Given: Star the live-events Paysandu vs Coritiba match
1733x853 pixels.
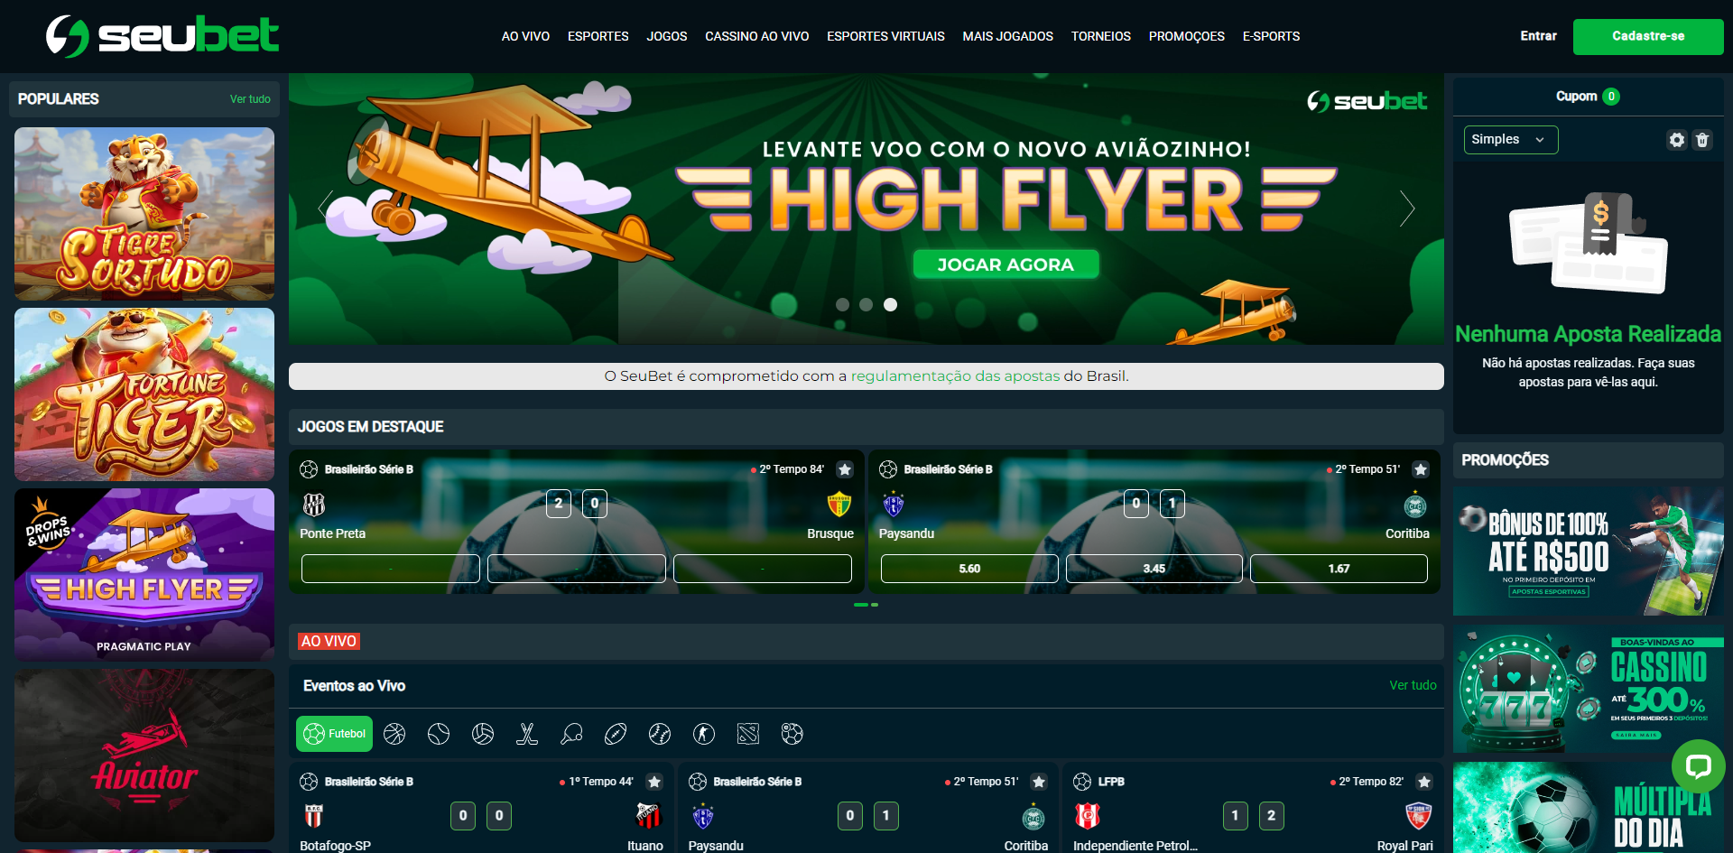Looking at the screenshot, I should 1039,782.
